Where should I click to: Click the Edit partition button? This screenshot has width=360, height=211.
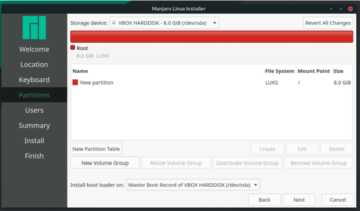(x=302, y=149)
